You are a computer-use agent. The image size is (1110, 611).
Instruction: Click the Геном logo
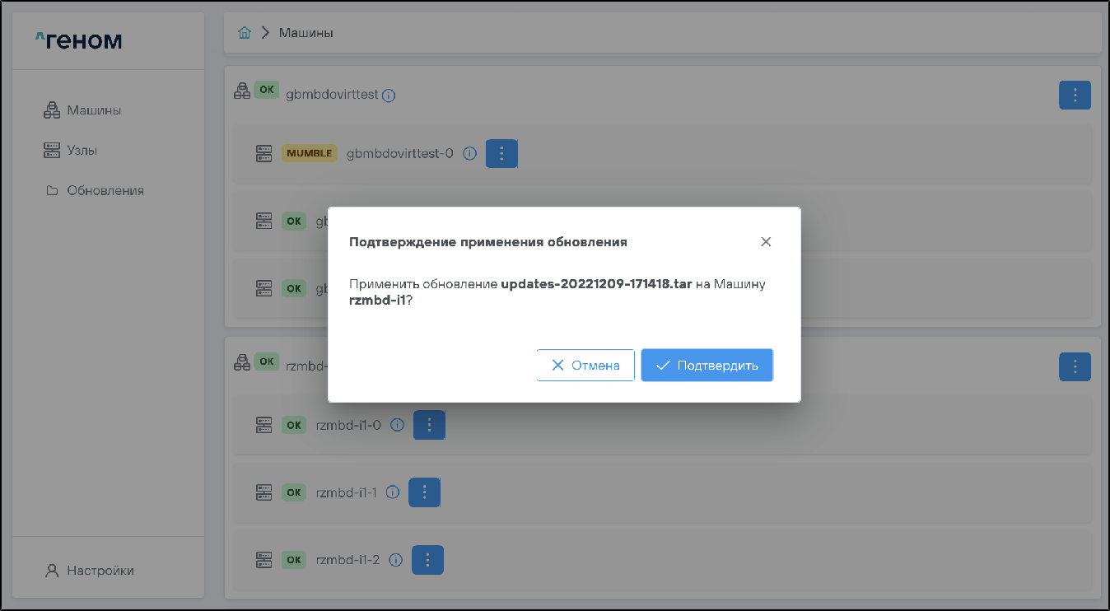(x=79, y=40)
